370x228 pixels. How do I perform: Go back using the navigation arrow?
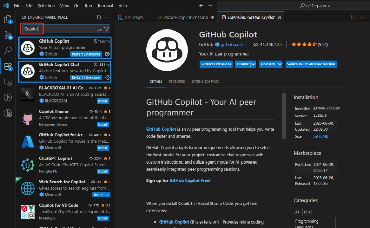(201, 6)
